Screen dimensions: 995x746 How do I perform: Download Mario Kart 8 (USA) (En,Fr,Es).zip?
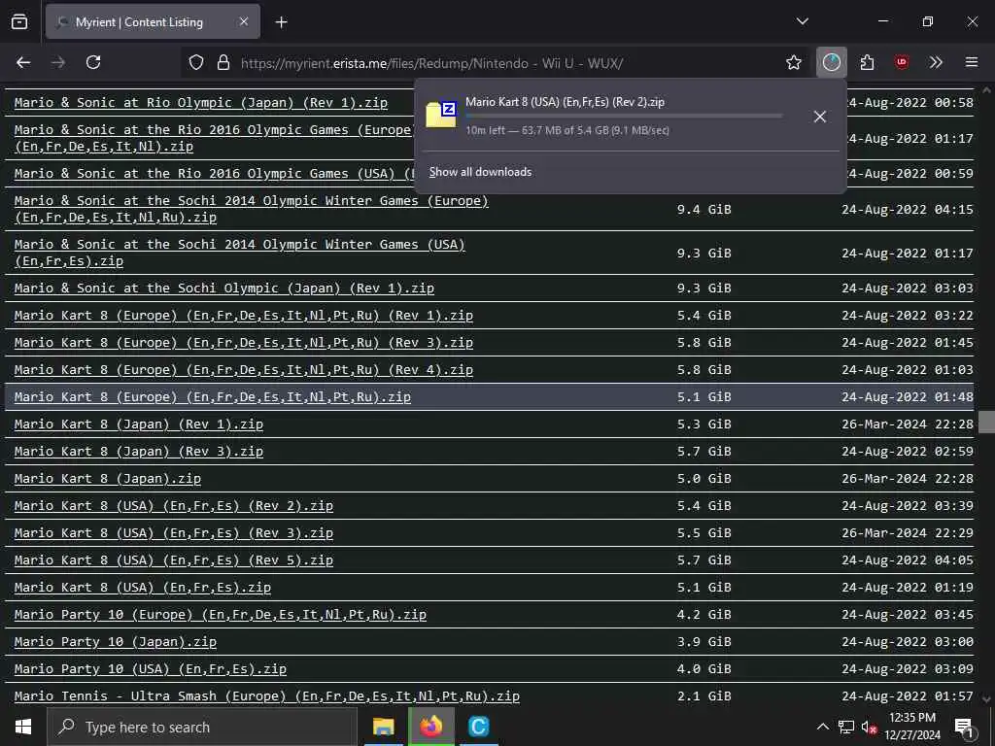coord(142,588)
